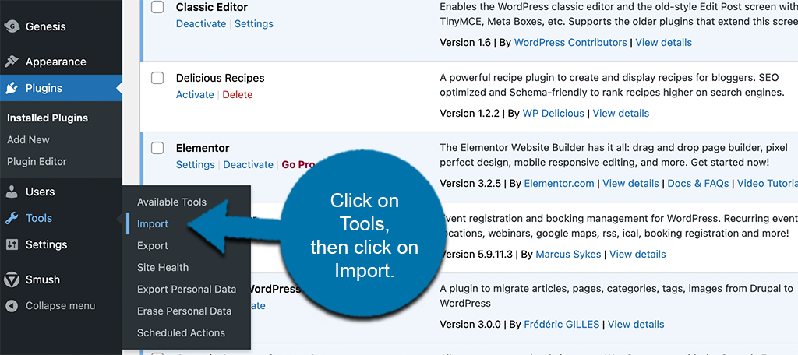Choose Scheduled Actions from flyout
The width and height of the screenshot is (798, 355).
click(181, 333)
